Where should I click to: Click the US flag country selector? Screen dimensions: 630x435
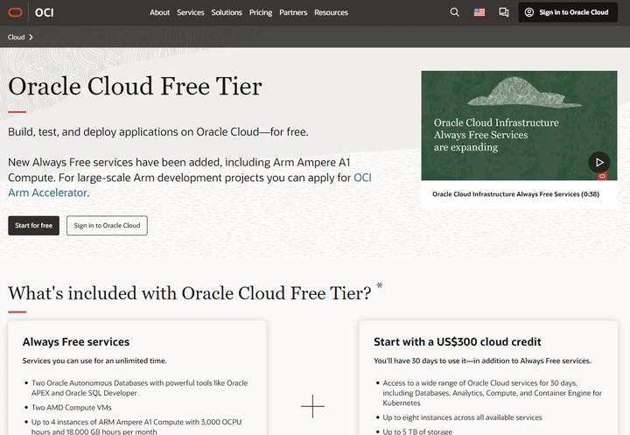click(x=479, y=12)
